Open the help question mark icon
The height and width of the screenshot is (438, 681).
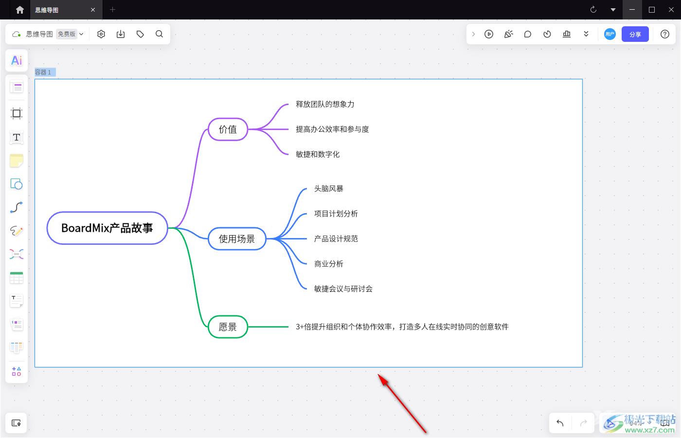pyautogui.click(x=665, y=34)
